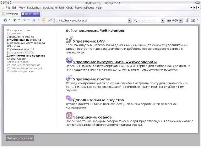Open Rewind button dropdown arrow
This screenshot has height=147, width=201.
point(9,20)
